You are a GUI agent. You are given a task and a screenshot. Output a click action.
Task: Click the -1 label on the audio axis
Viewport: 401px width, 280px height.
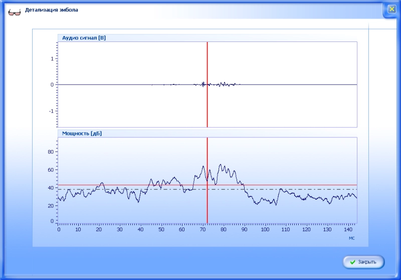click(x=51, y=111)
